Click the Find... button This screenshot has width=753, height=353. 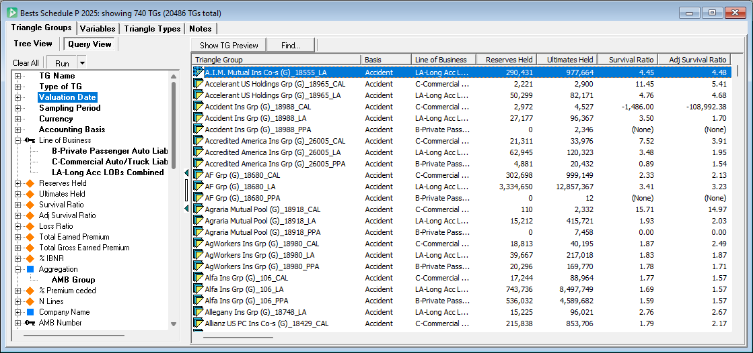[x=291, y=46]
